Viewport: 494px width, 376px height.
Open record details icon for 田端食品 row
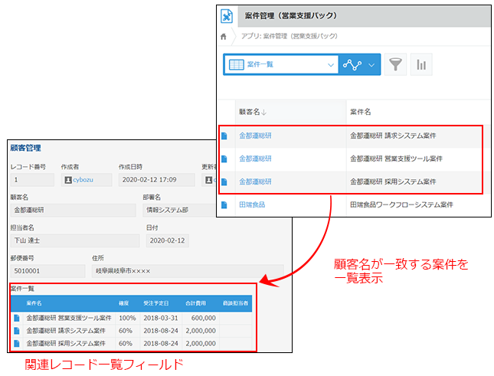pyautogui.click(x=224, y=204)
